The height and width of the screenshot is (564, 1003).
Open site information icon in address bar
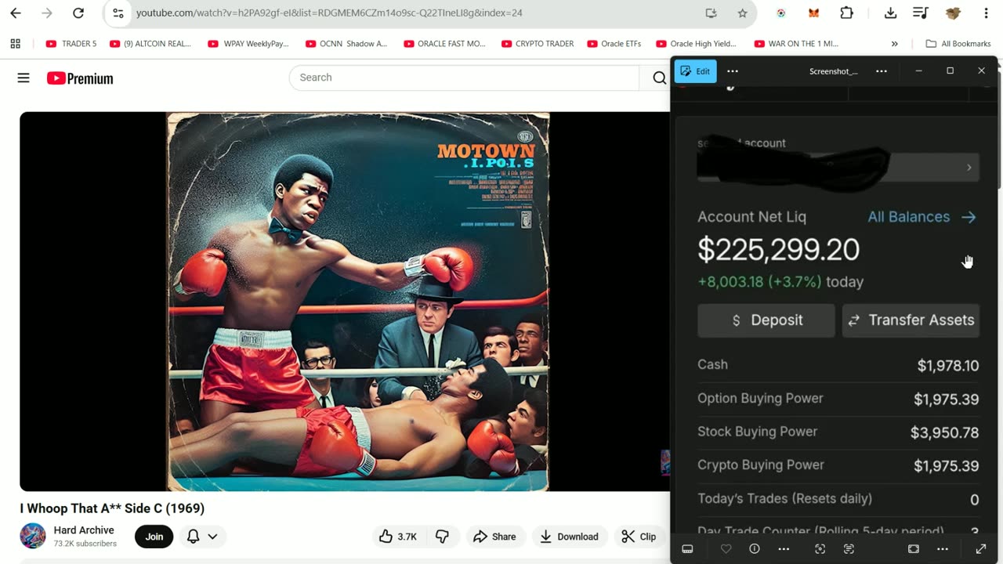point(118,13)
